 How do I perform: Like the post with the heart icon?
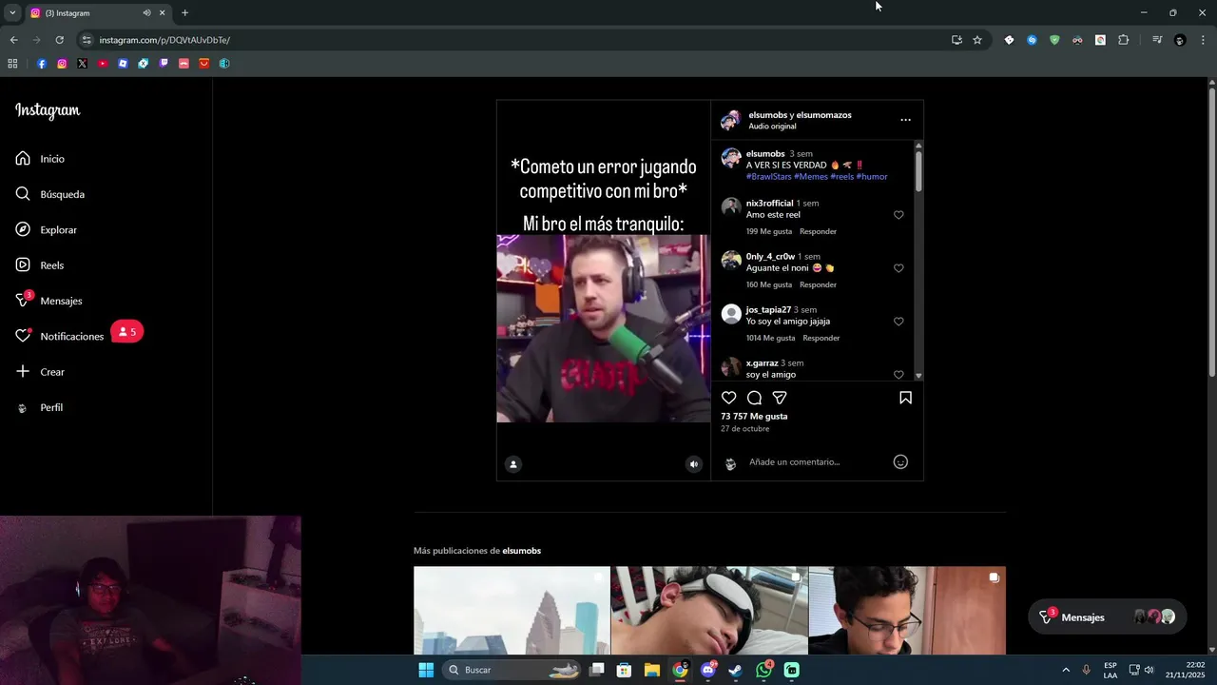pyautogui.click(x=728, y=398)
